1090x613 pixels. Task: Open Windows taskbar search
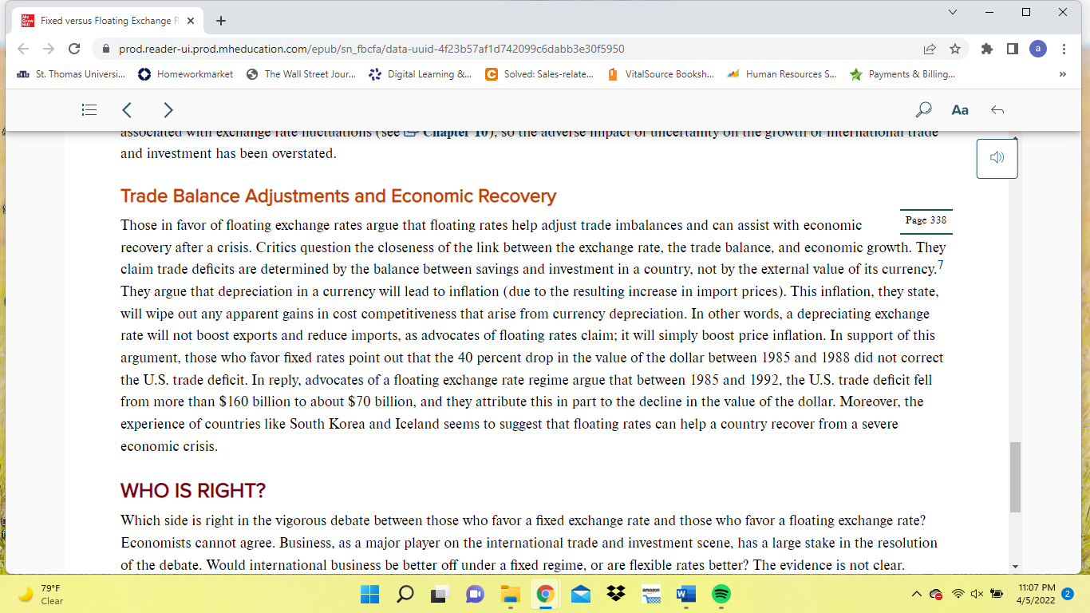405,594
